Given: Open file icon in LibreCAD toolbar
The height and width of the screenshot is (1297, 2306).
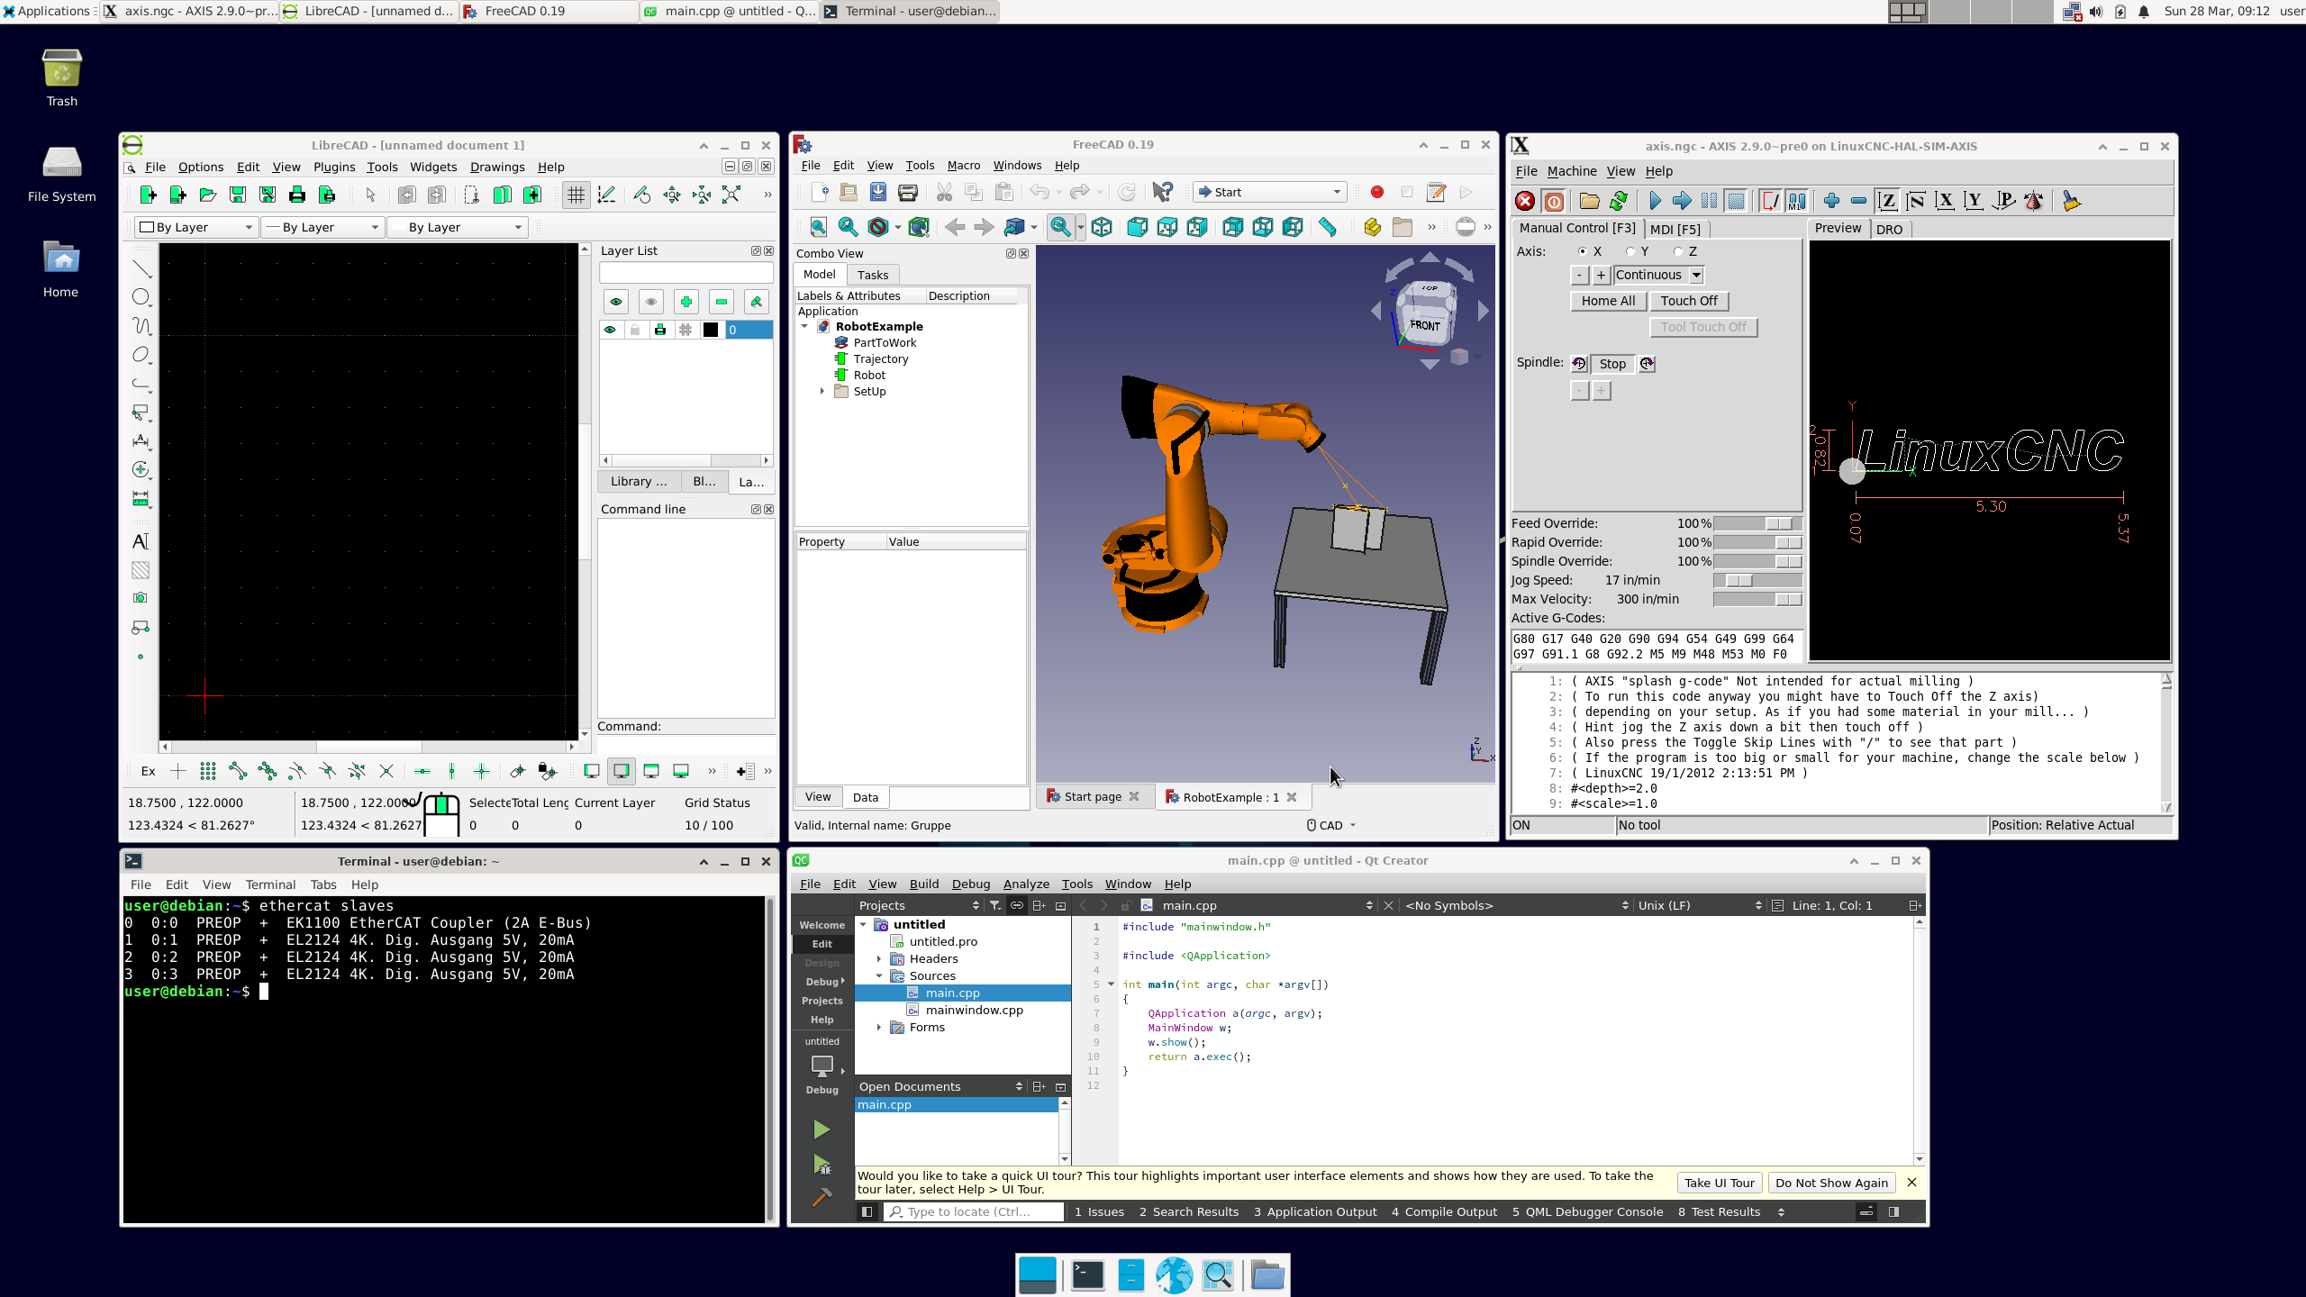Looking at the screenshot, I should tap(208, 195).
